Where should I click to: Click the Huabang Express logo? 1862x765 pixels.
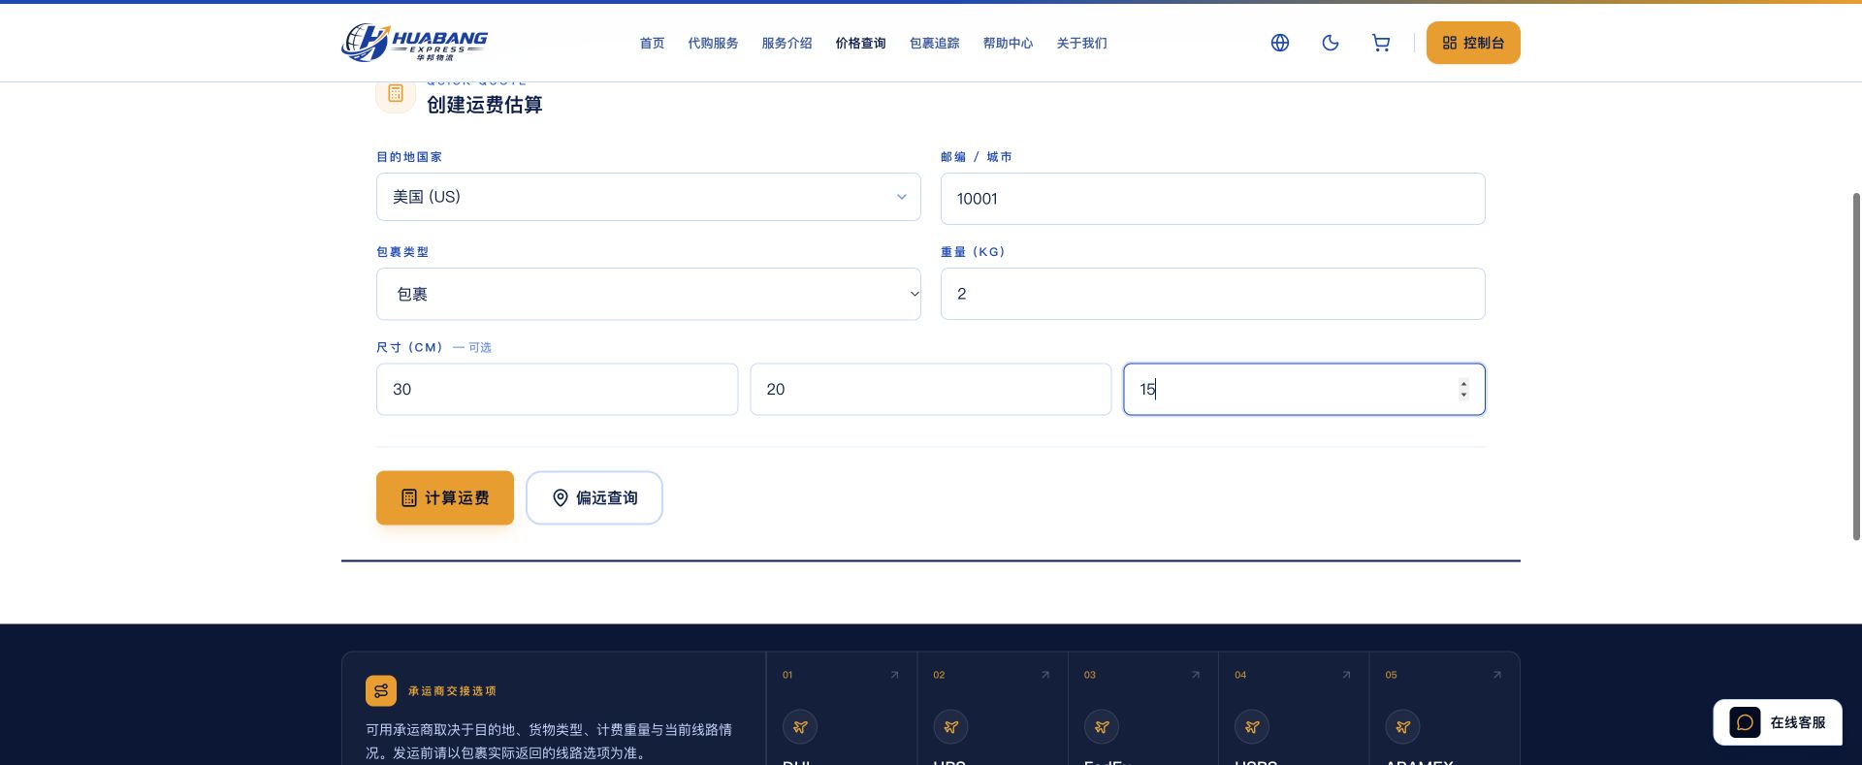[x=414, y=43]
